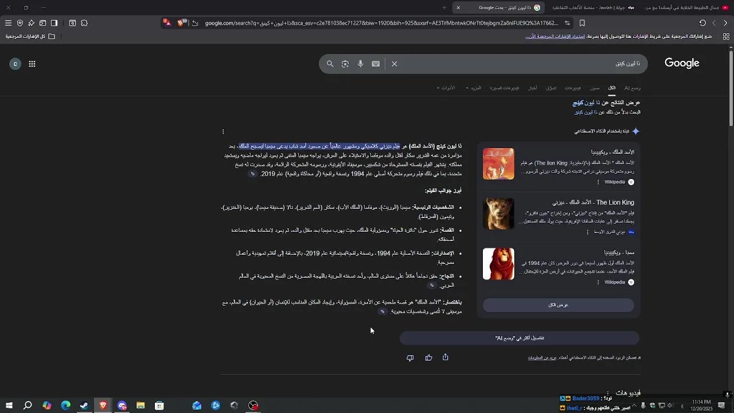This screenshot has height=413, width=734.
Task: Open Simba Wikipedia thumbnail
Action: (498, 264)
